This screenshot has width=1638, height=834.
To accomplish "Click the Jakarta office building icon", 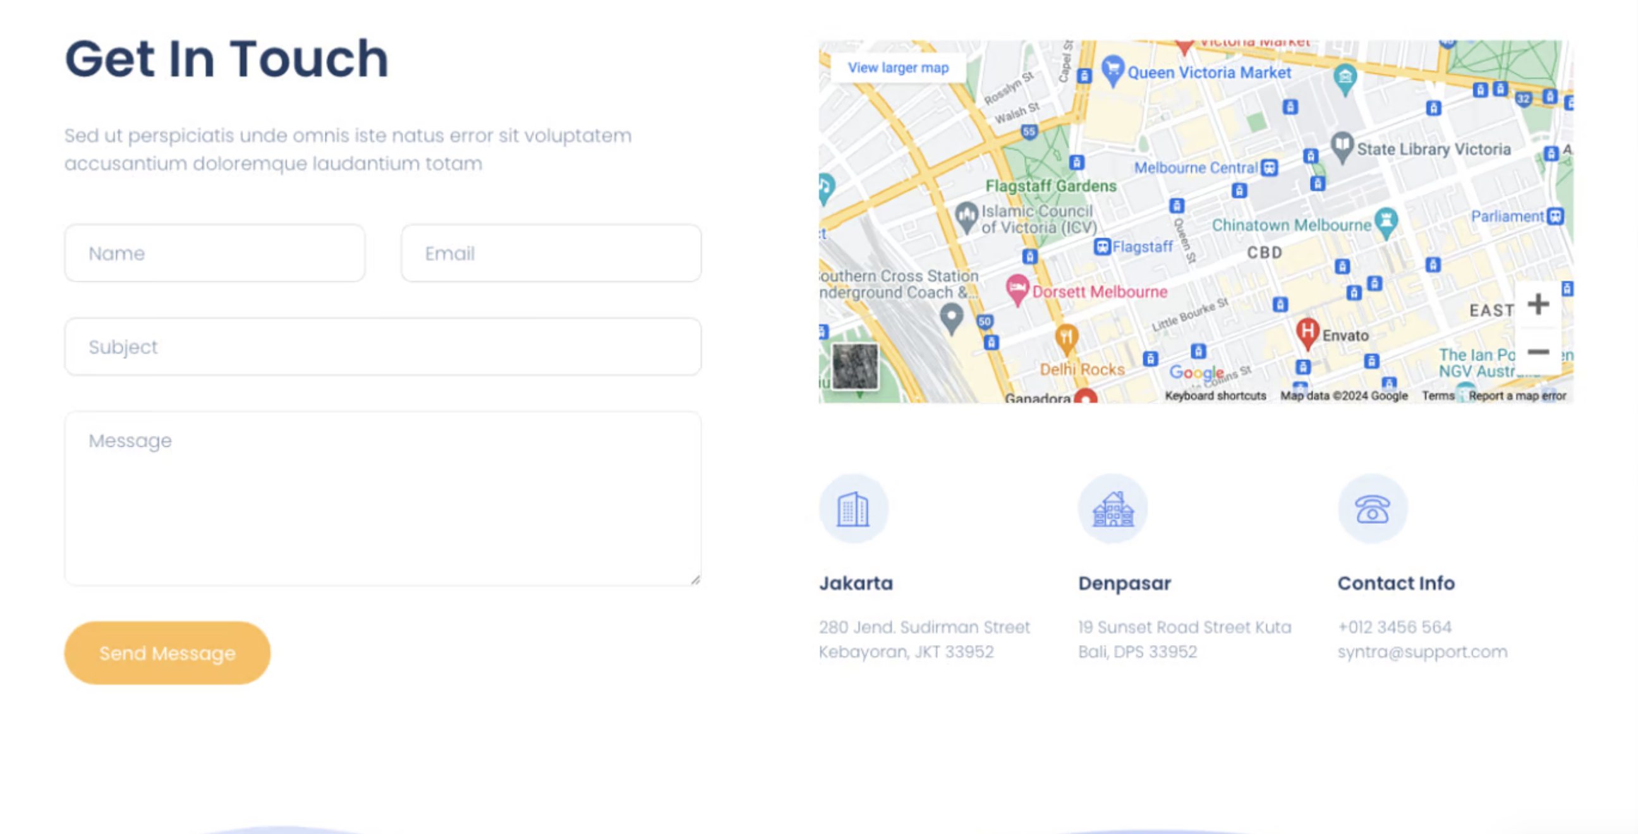I will tap(853, 509).
